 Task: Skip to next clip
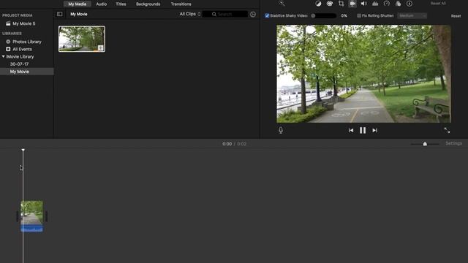click(x=375, y=130)
